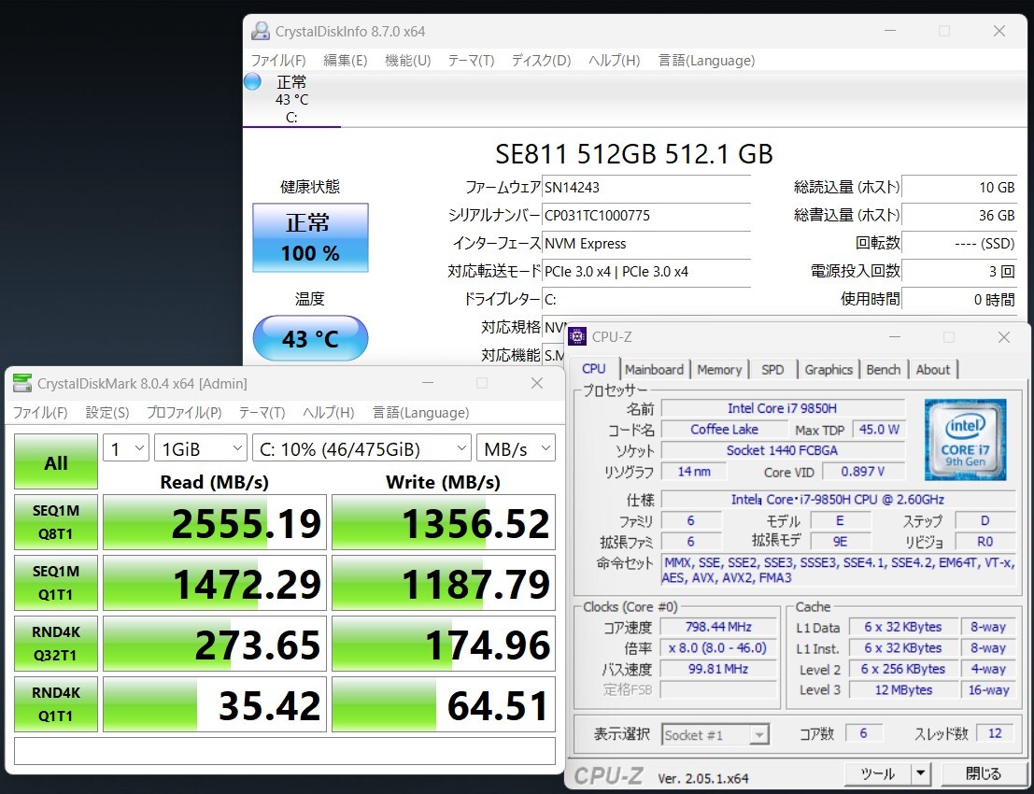
Task: Select the CPU tab in CPU-Z
Action: click(593, 369)
